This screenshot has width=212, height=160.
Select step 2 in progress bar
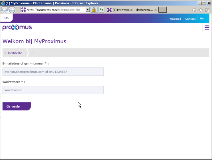[32, 53]
